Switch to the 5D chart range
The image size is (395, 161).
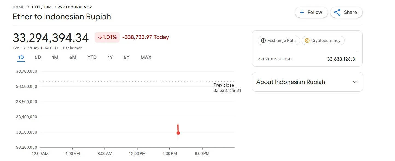(38, 57)
